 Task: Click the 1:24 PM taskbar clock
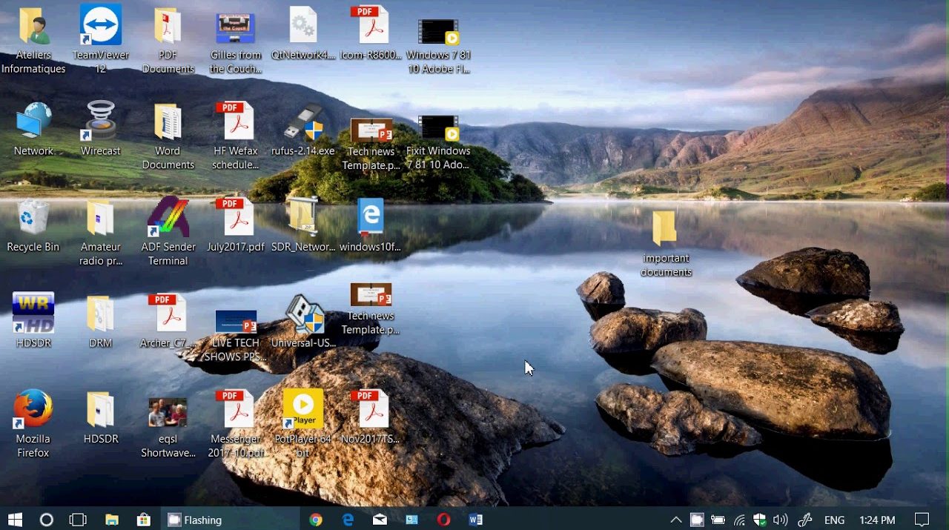pos(877,520)
